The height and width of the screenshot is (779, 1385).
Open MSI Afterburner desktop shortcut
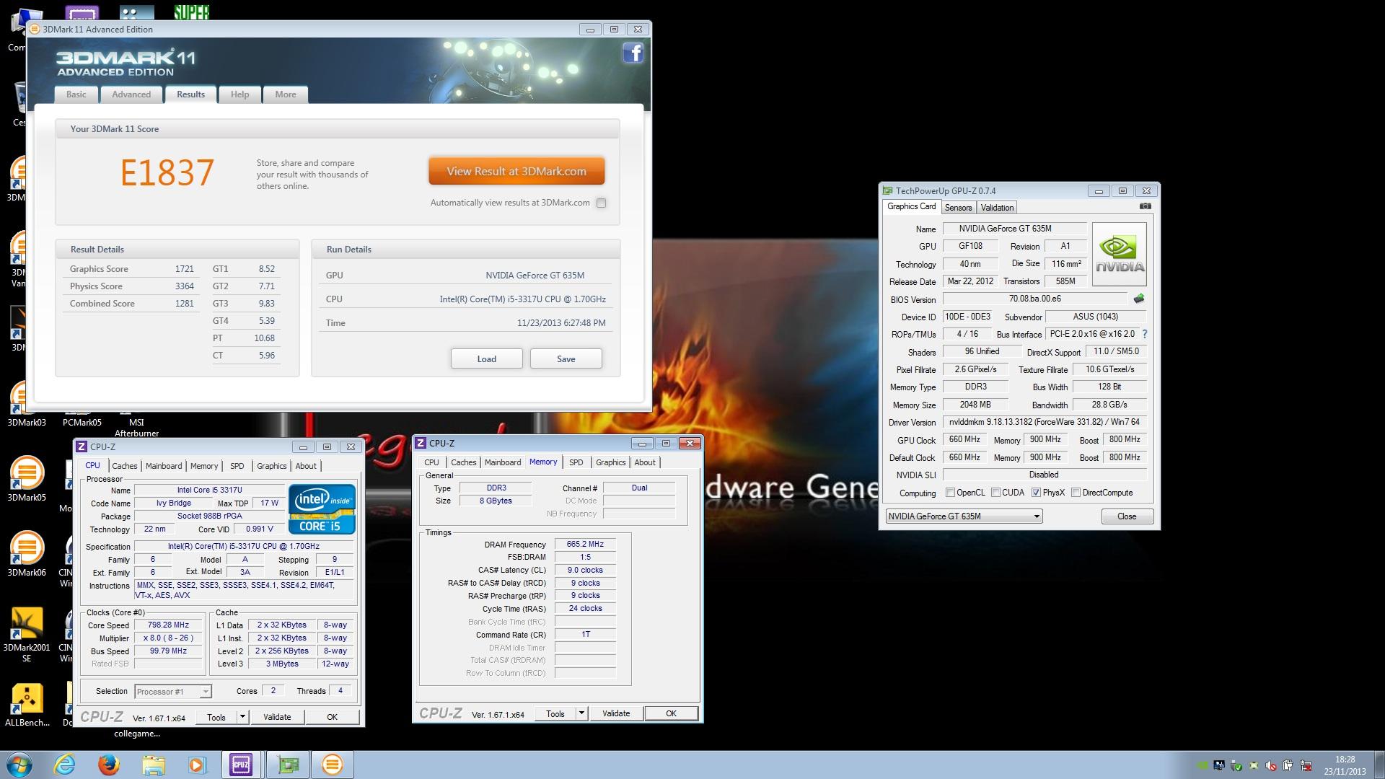coord(136,428)
